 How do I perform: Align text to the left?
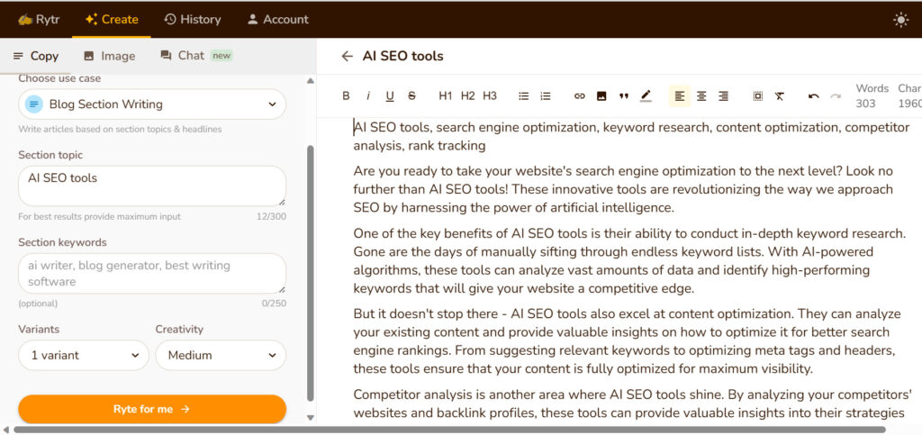pyautogui.click(x=680, y=95)
